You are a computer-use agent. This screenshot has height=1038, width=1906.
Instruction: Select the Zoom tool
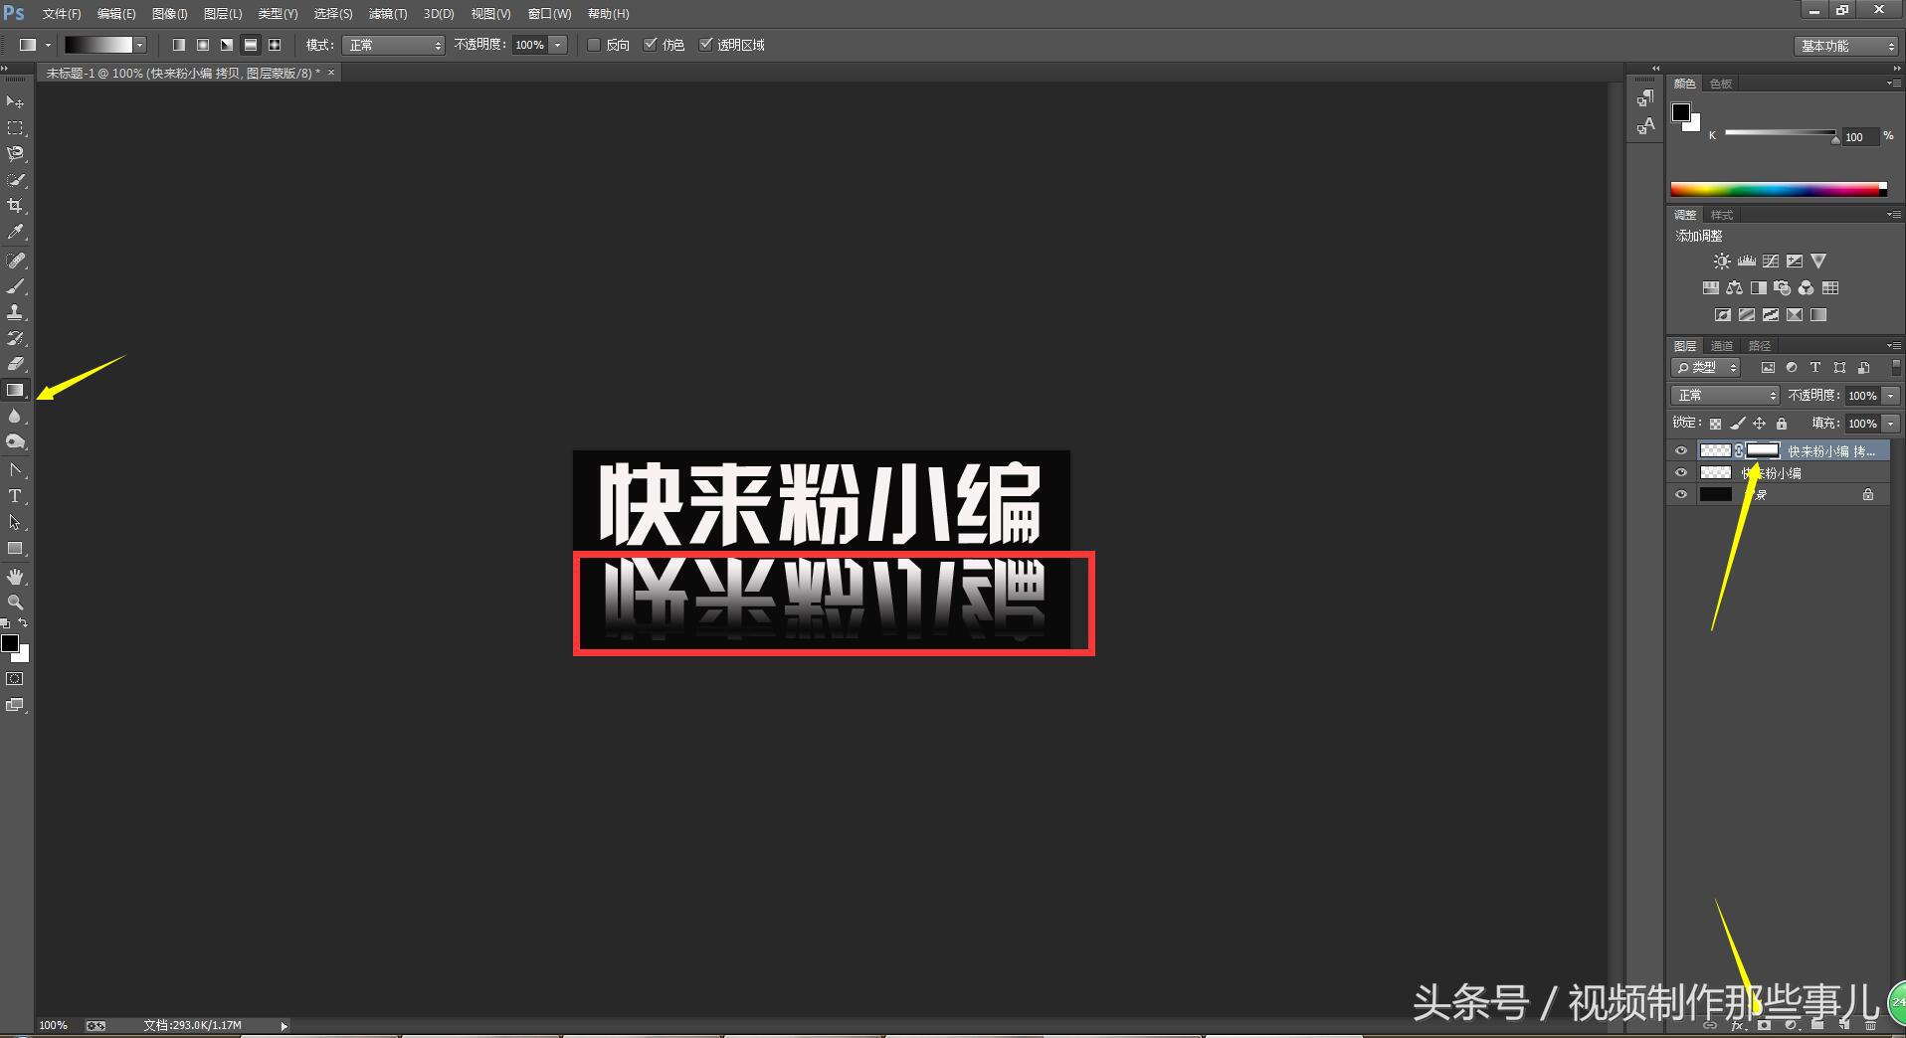click(16, 602)
